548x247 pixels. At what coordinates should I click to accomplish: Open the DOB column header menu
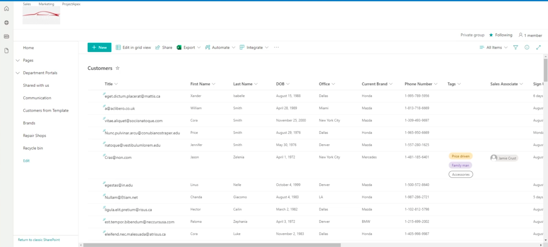(283, 84)
